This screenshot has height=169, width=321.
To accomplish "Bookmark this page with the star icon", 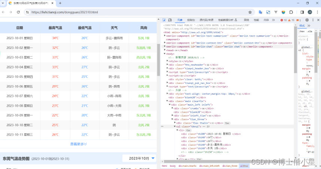I will [x=250, y=12].
